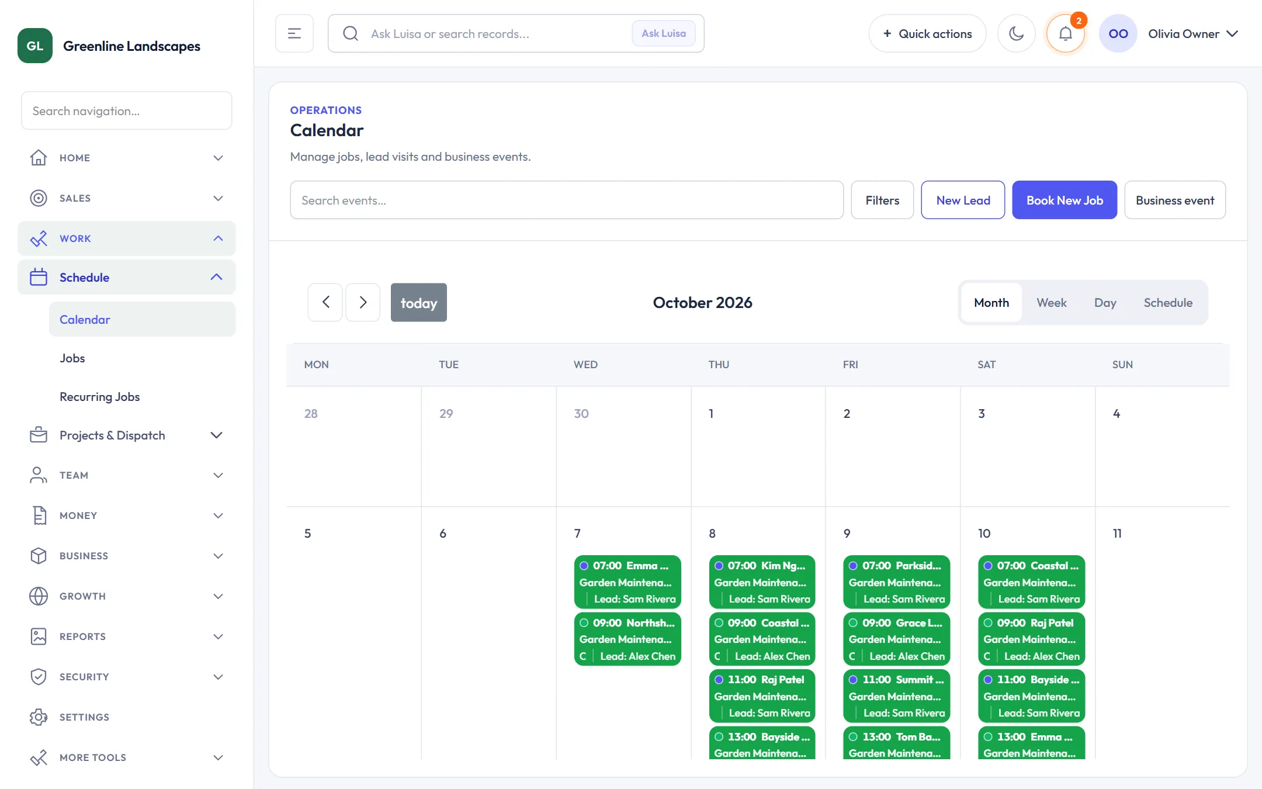Toggle dark mode moon icon
Image resolution: width=1262 pixels, height=789 pixels.
(x=1016, y=34)
